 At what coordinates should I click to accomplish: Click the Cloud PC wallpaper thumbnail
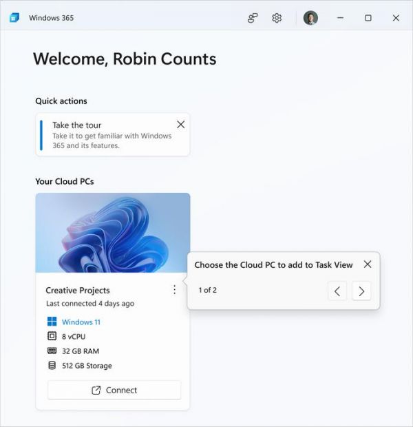pyautogui.click(x=113, y=233)
